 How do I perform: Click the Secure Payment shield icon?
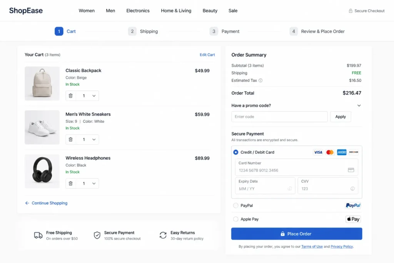pyautogui.click(x=97, y=235)
